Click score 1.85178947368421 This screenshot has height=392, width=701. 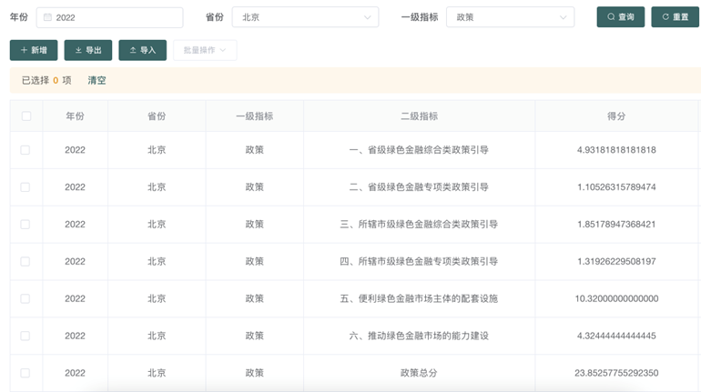click(616, 224)
